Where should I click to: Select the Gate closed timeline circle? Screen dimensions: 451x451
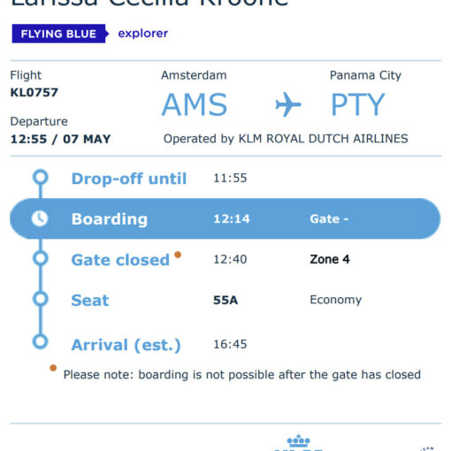[x=41, y=258]
